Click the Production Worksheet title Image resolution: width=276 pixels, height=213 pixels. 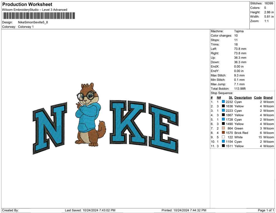pyautogui.click(x=27, y=4)
